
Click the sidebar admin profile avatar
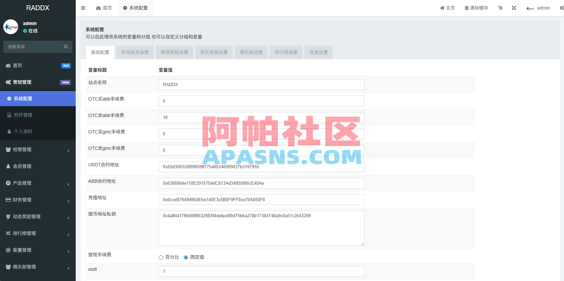[x=11, y=27]
